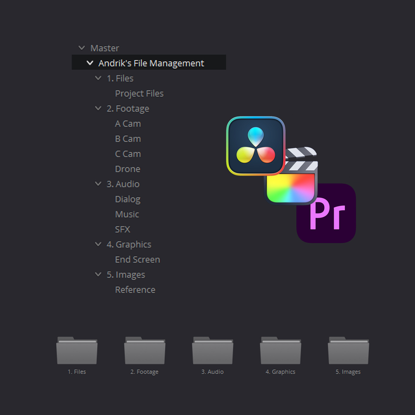Click the '2. Footage' label under folder

click(145, 372)
